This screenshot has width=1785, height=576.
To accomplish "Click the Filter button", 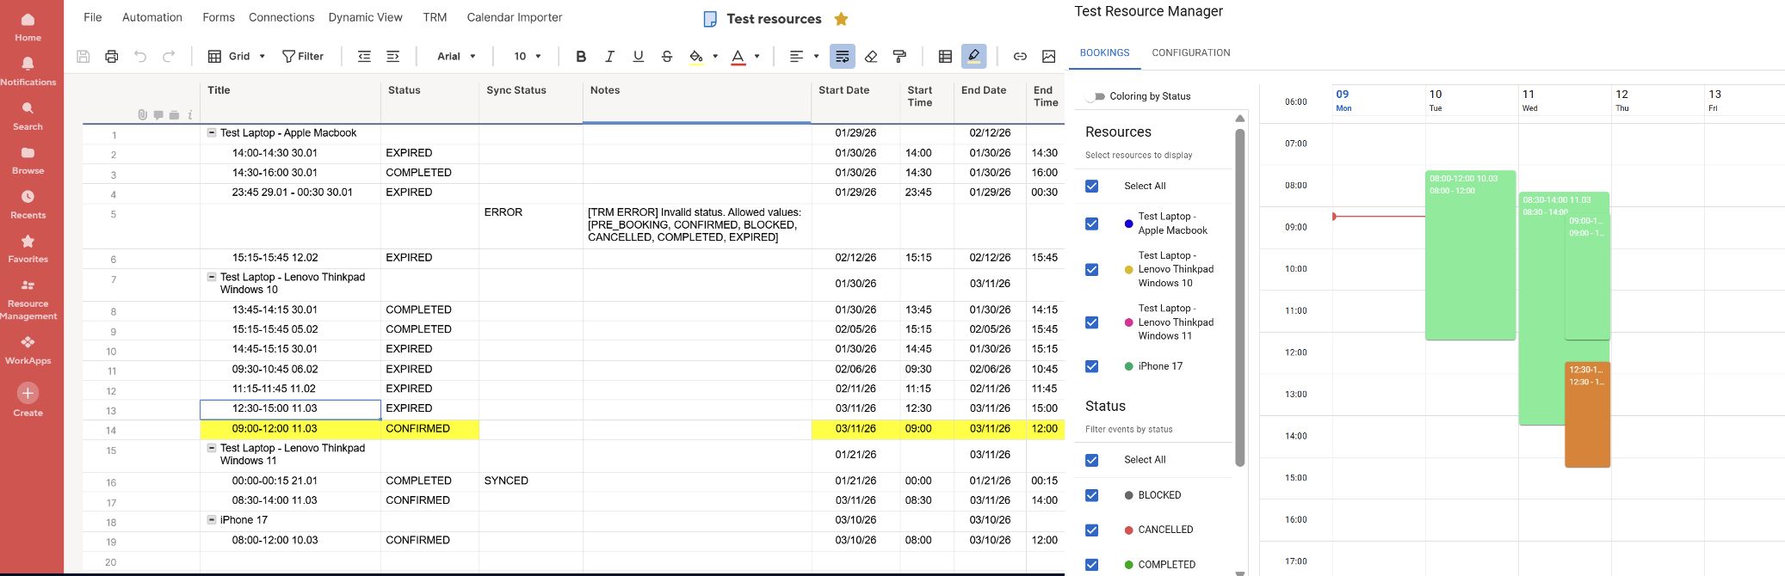I will pos(303,57).
